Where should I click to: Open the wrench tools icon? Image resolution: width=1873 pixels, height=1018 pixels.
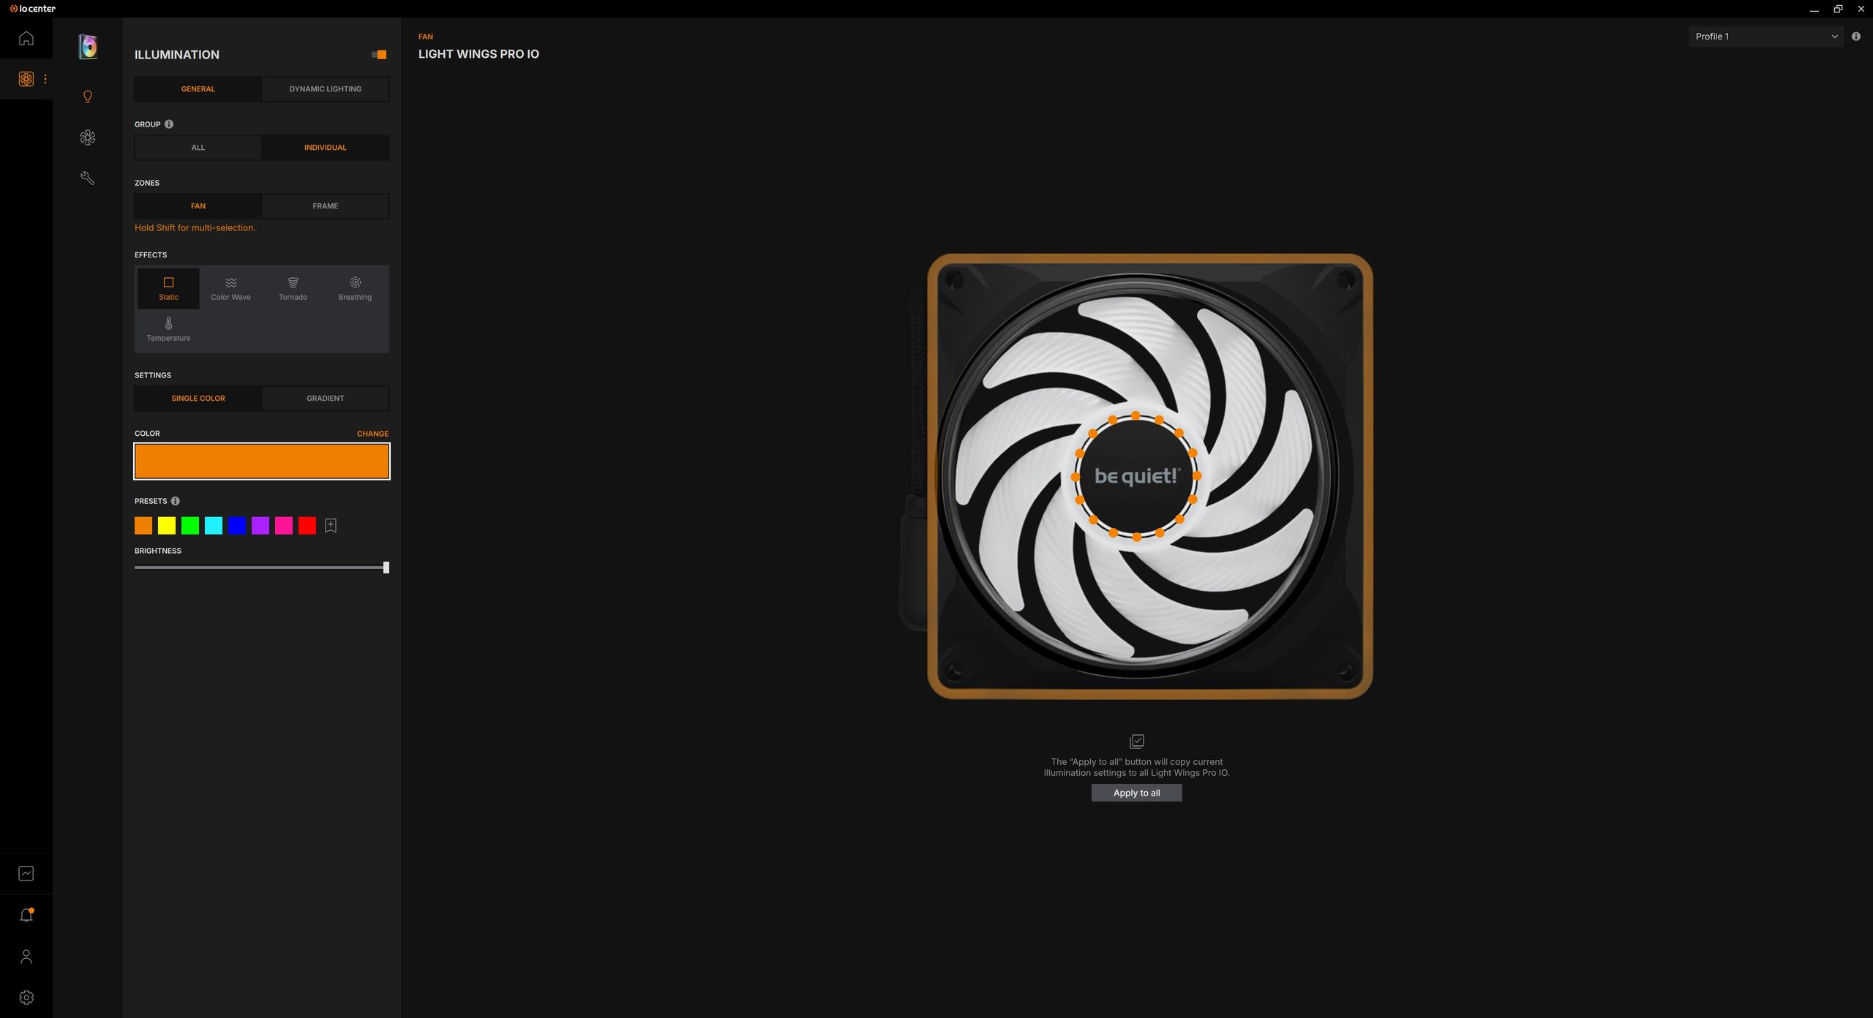click(x=88, y=178)
